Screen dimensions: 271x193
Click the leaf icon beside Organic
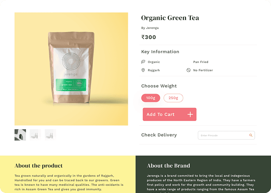click(x=143, y=62)
